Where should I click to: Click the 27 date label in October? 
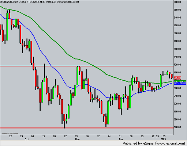tap(66, 137)
